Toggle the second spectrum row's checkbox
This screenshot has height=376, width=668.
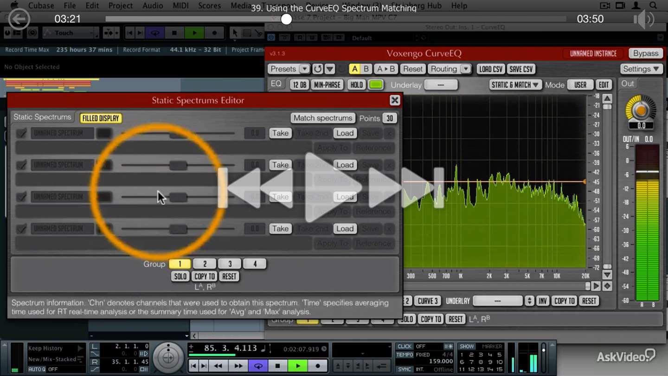[21, 165]
